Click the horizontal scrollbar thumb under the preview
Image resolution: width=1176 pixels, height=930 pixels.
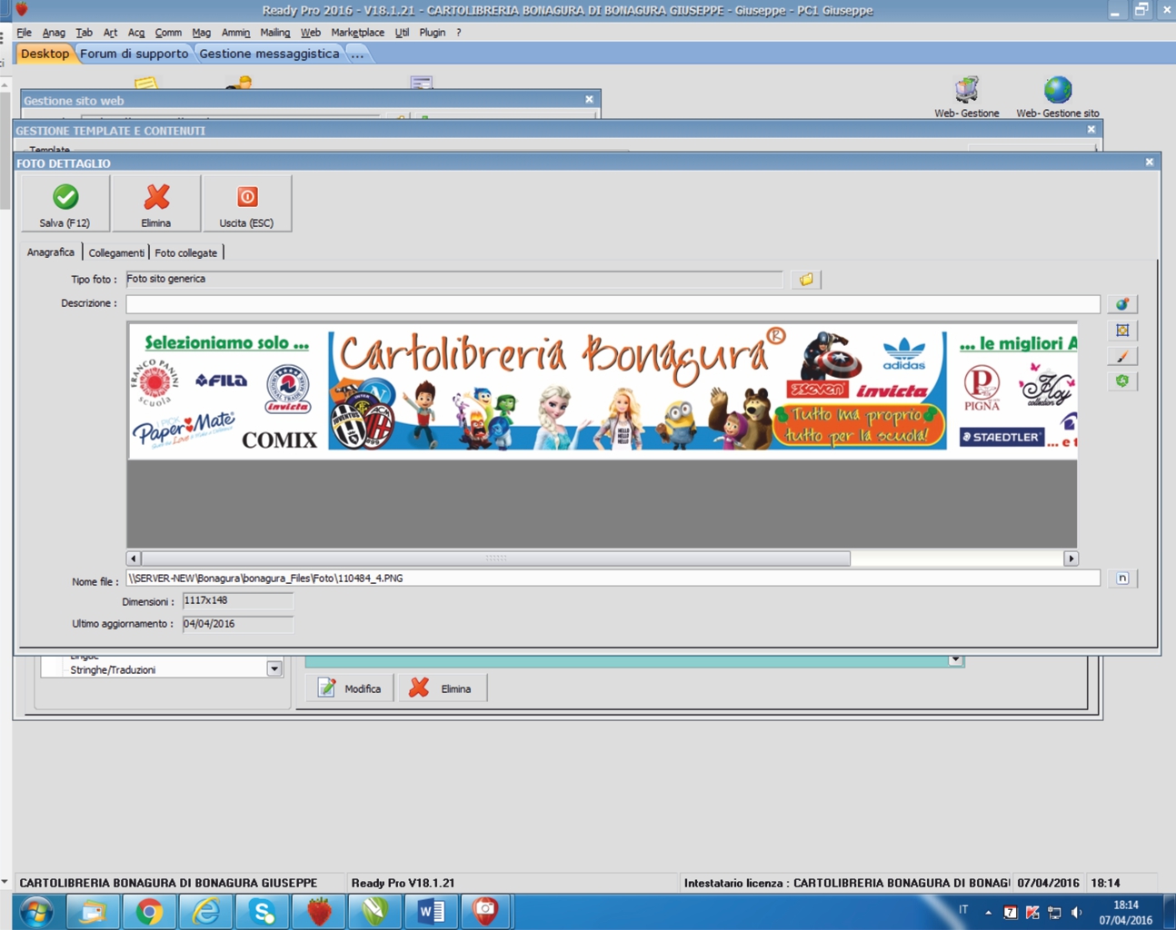point(496,559)
